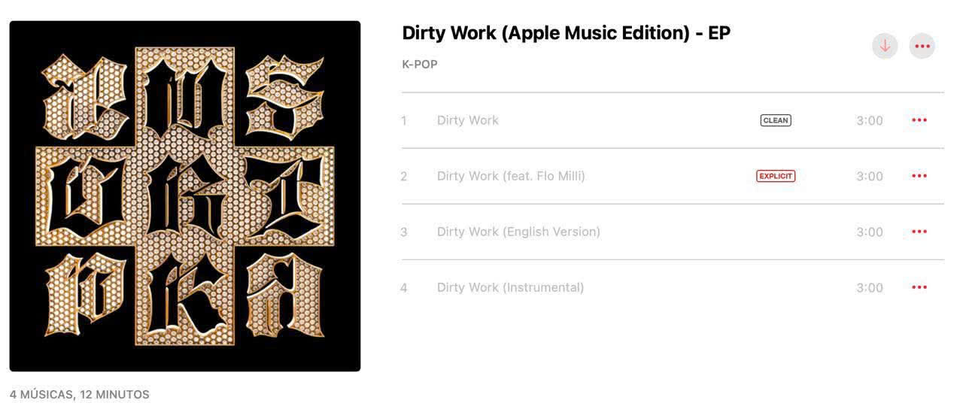963x412 pixels.
Task: Click the CLEAN badge on track 1
Action: 776,120
